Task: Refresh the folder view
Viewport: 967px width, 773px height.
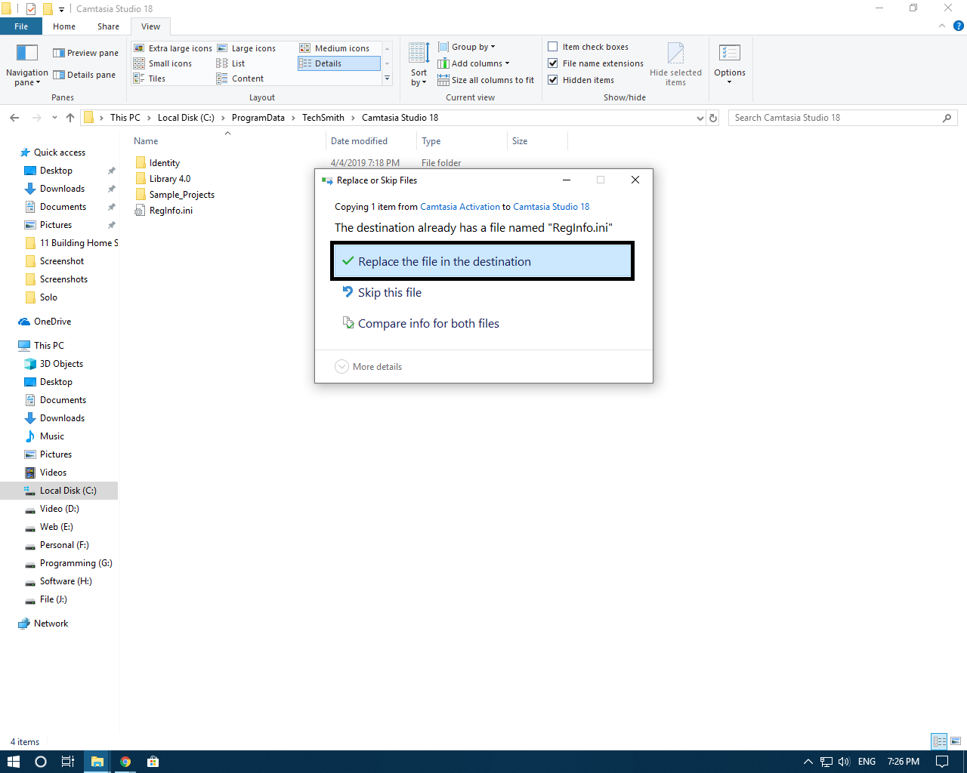Action: [x=713, y=118]
